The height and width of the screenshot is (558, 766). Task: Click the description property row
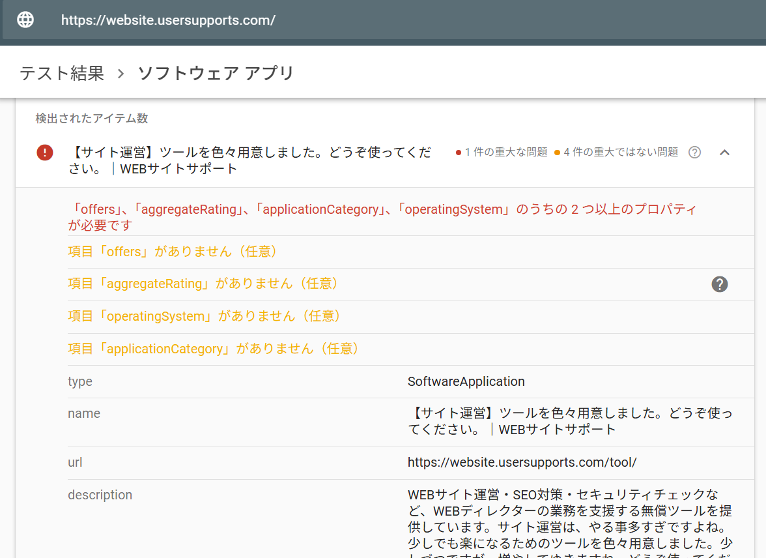[x=100, y=495]
